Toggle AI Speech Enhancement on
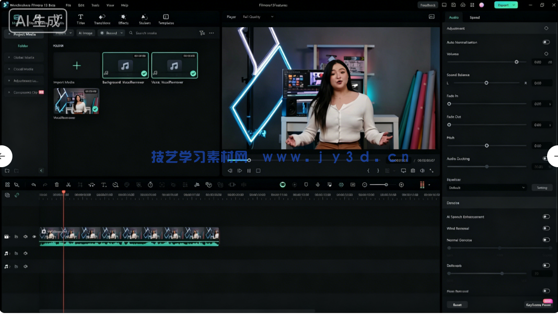 [546, 217]
